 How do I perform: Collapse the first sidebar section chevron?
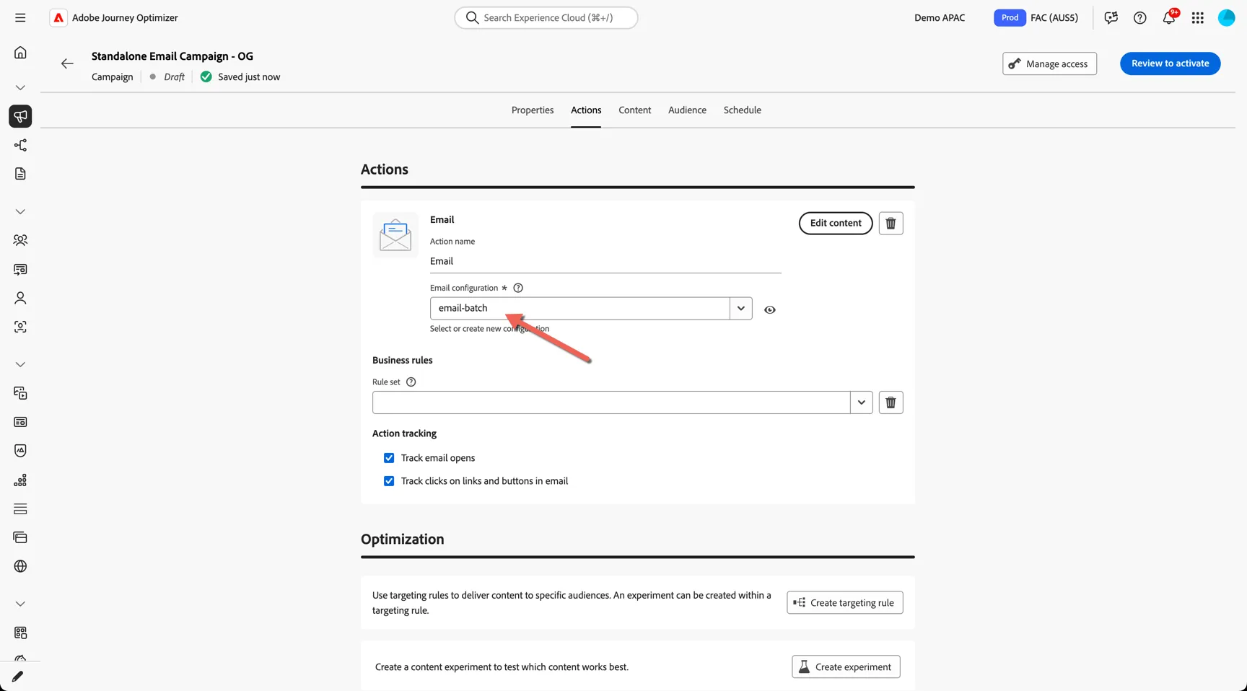tap(20, 87)
